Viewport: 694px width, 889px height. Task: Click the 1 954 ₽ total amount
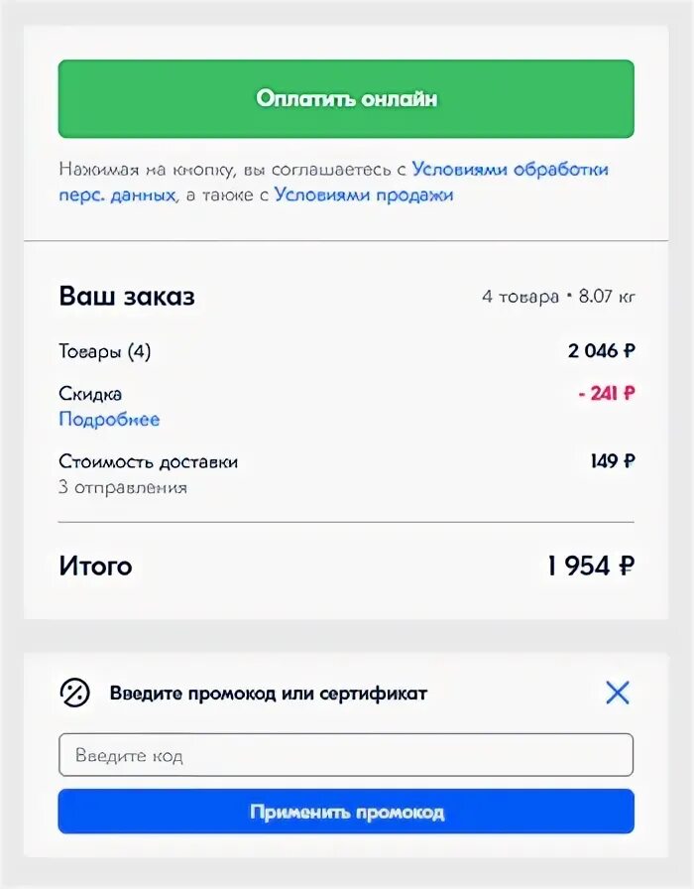pos(590,567)
